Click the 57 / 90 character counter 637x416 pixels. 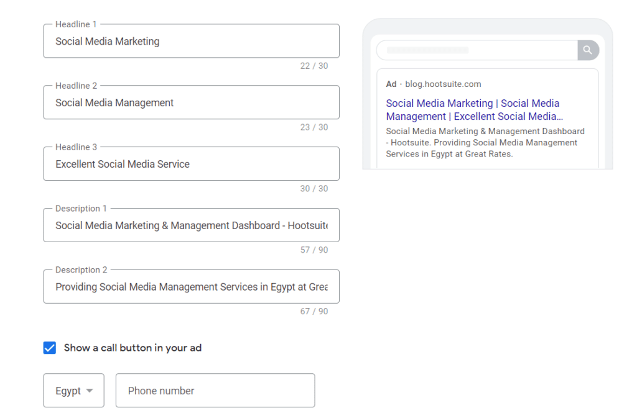click(314, 250)
